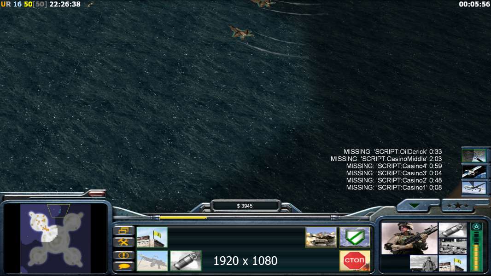The width and height of the screenshot is (491, 276).
Task: Click the 22:26:38 clock readout
Action: click(65, 5)
